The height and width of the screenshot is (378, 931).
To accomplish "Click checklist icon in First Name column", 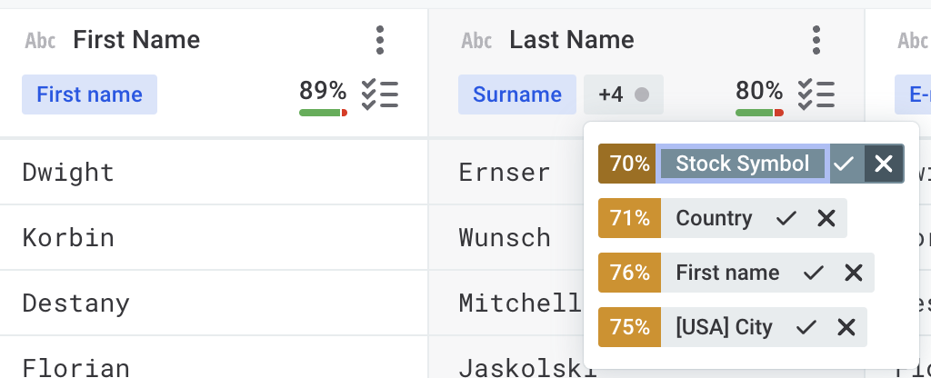I will 380,94.
